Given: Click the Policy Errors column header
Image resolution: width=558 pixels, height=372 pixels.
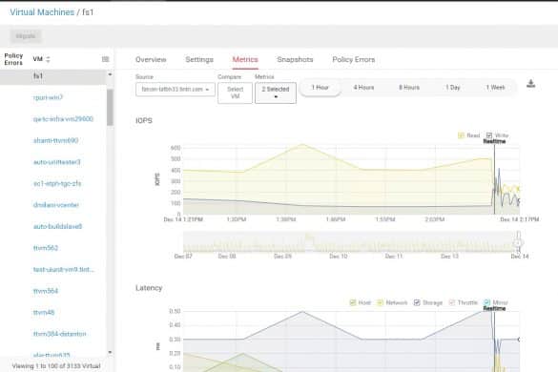Looking at the screenshot, I should click(x=13, y=59).
